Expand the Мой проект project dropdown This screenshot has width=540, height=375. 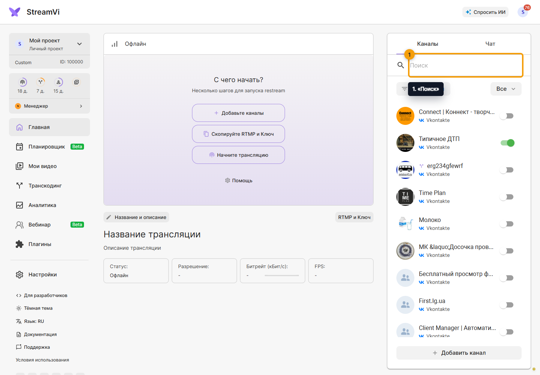point(79,44)
